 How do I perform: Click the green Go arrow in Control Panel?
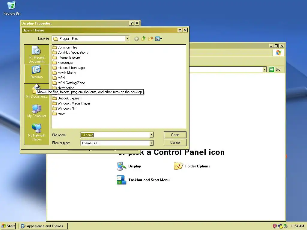click(x=272, y=69)
